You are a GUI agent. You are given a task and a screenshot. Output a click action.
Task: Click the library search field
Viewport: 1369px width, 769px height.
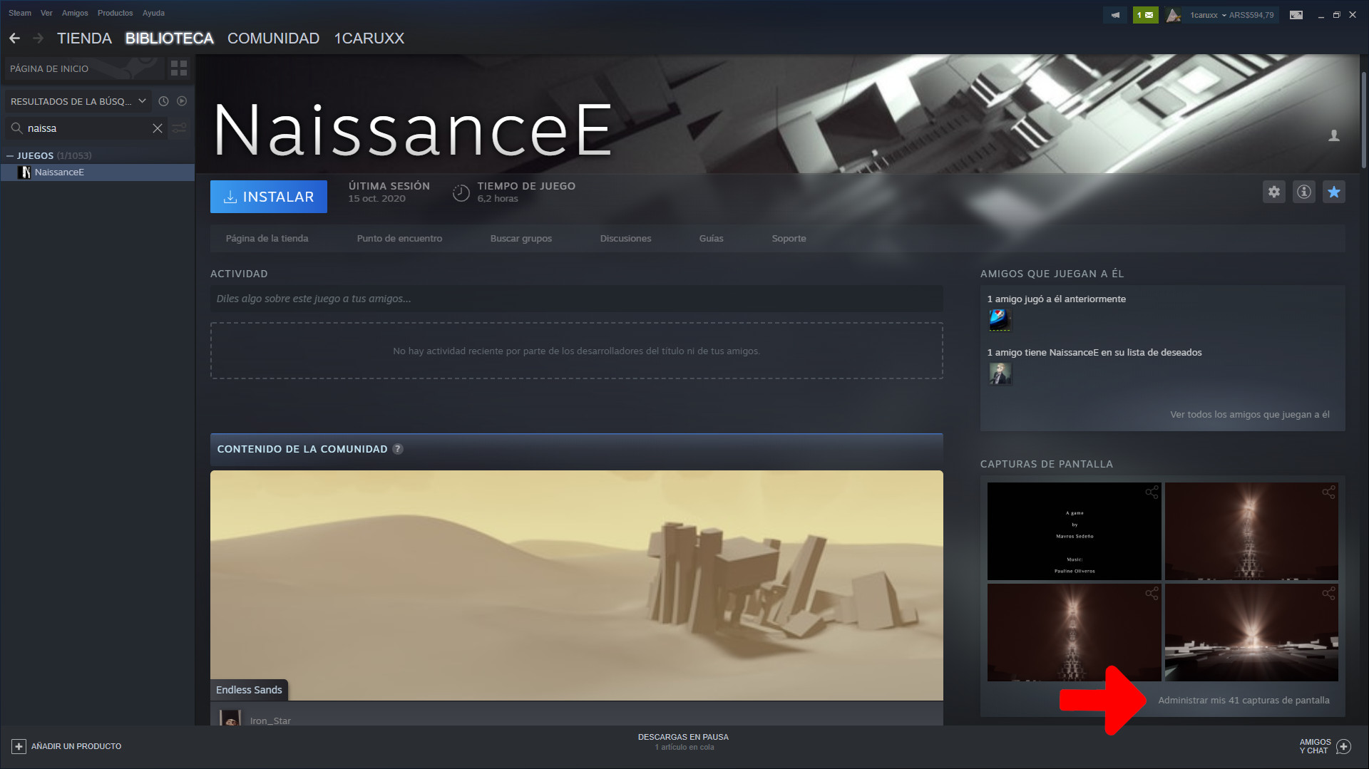(87, 128)
